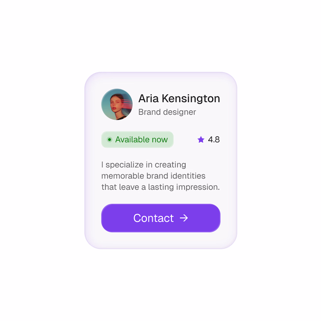Click the Brand designer subtitle

coord(167,112)
